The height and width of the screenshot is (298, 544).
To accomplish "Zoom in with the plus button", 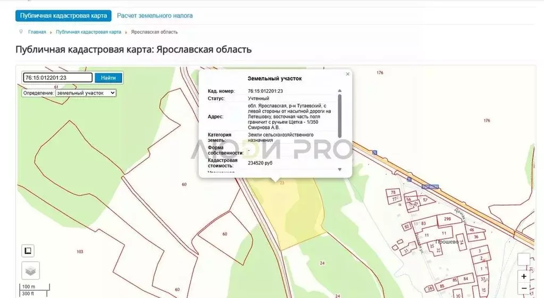I will pos(524,276).
